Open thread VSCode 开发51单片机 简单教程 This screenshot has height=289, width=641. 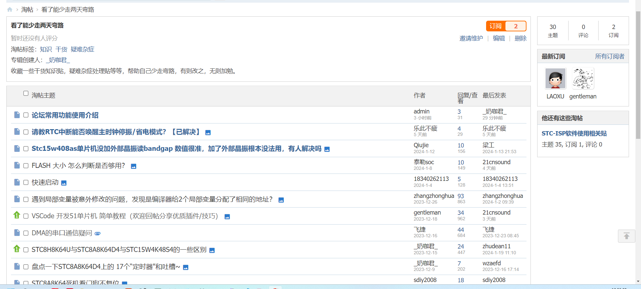(125, 216)
